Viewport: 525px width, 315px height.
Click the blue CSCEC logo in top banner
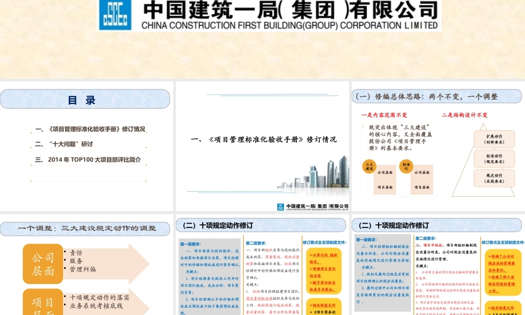pyautogui.click(x=115, y=14)
